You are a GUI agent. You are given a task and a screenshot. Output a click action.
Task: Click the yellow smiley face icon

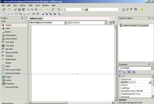[x=142, y=9]
